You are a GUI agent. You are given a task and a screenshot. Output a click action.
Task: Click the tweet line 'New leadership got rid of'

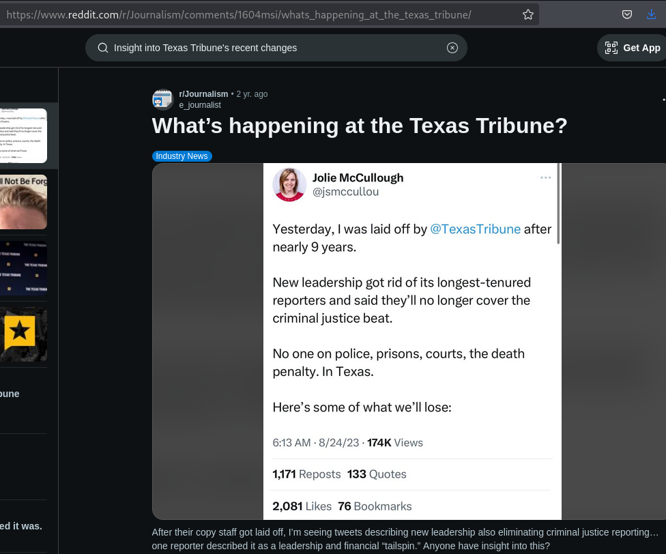[402, 301]
